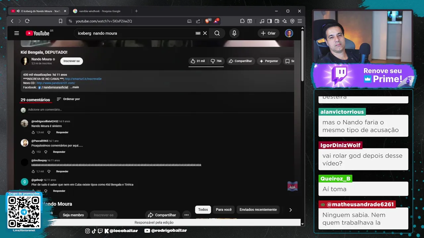424x238 pixels.
Task: Expand description with ...mais
Action: [x=75, y=87]
